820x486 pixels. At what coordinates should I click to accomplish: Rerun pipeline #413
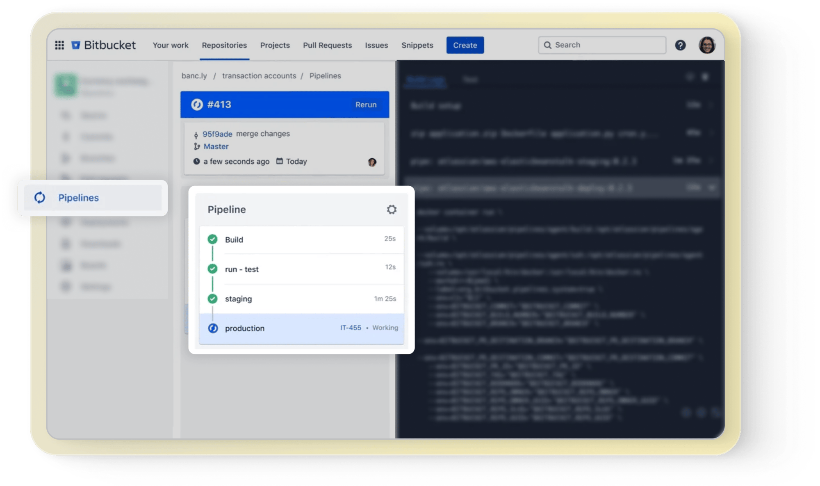pos(366,105)
